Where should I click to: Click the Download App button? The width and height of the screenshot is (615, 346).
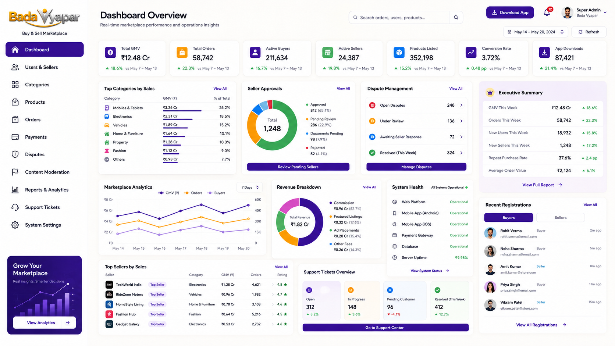[510, 13]
